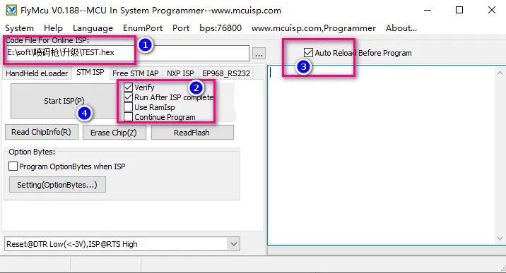Maximize the FlyMcu window
This screenshot has height=273, width=506.
pyautogui.click(x=459, y=11)
